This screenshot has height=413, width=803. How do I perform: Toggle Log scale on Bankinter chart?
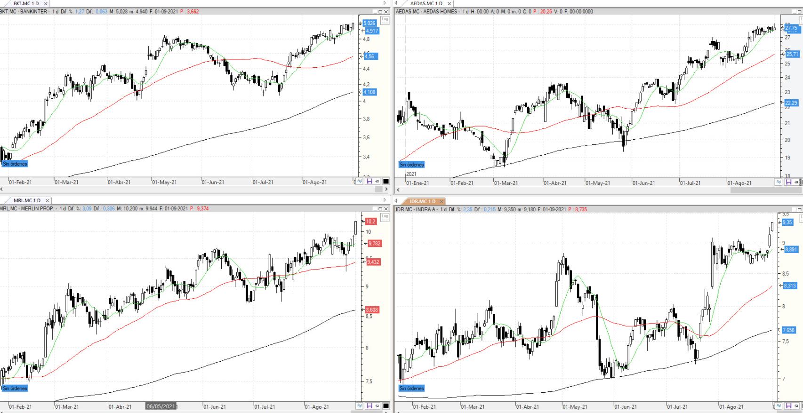385,19
